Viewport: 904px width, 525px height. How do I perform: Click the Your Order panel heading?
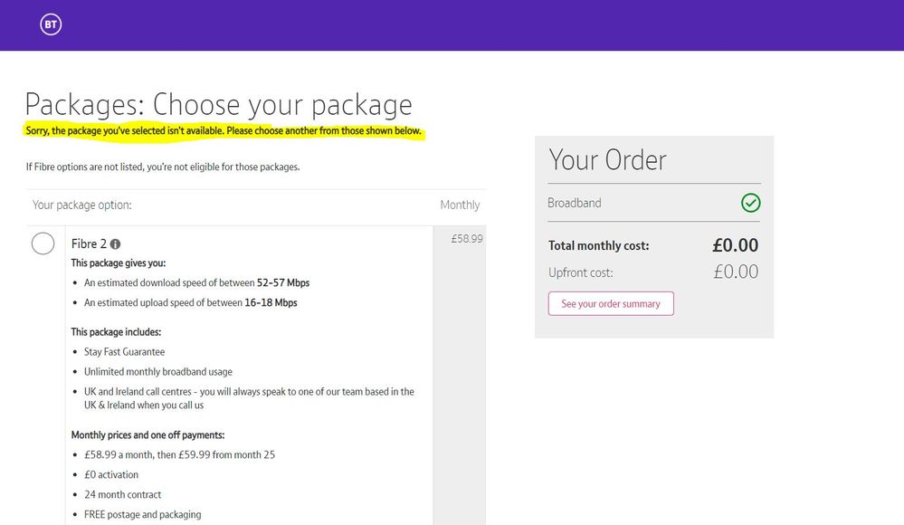point(608,159)
